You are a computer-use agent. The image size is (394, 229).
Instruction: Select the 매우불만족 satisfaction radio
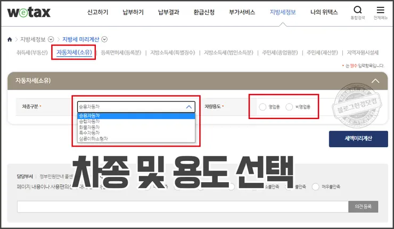pyautogui.click(x=315, y=187)
